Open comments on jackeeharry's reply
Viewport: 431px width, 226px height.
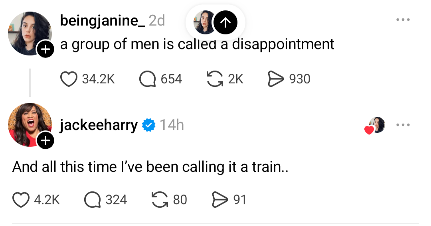coord(92,200)
